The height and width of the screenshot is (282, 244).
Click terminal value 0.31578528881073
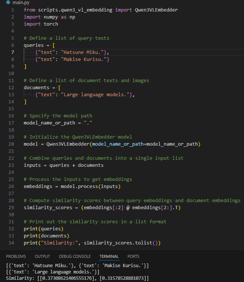click(123, 278)
